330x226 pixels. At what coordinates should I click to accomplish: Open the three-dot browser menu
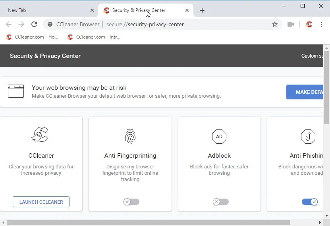pyautogui.click(x=321, y=24)
